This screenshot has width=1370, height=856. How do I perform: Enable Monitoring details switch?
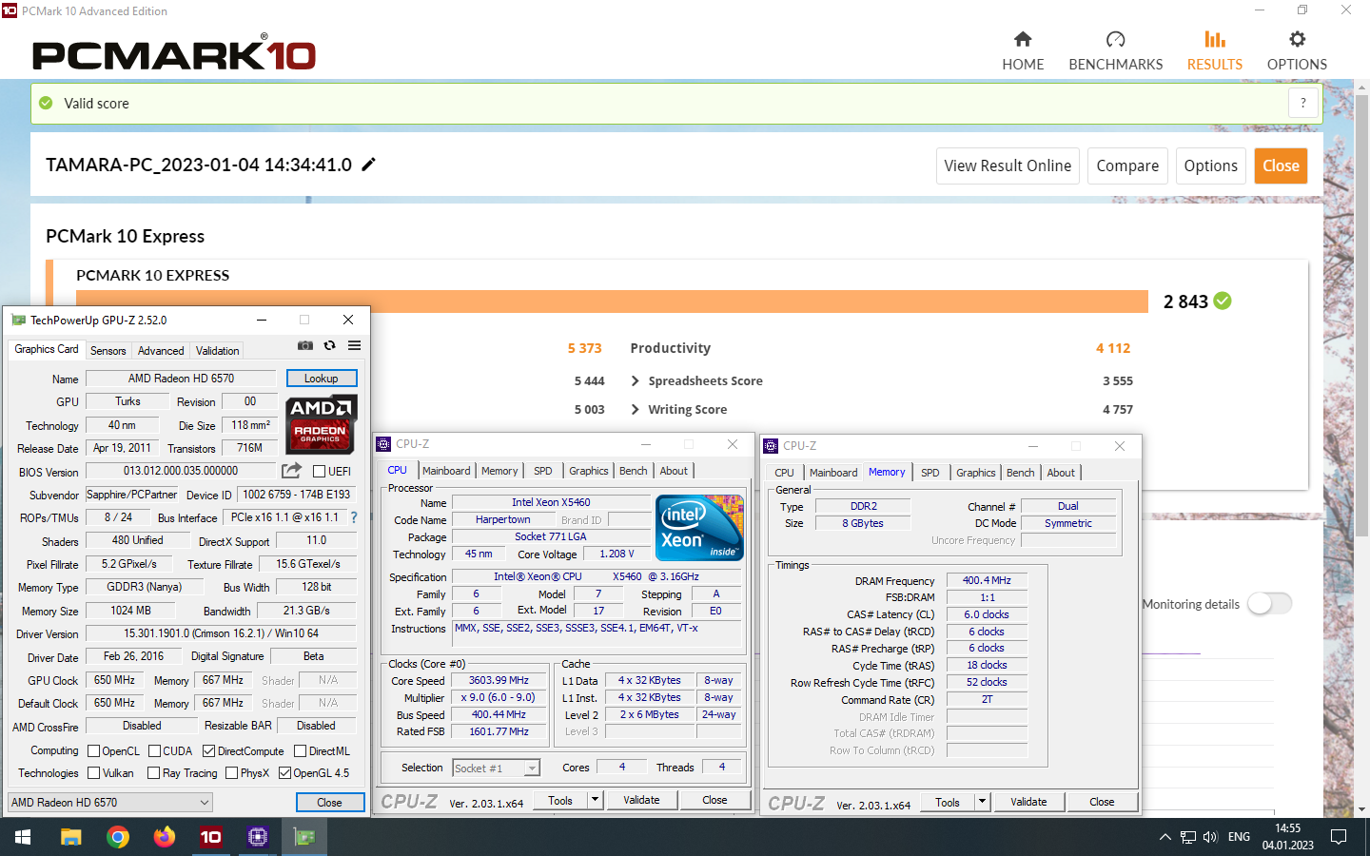pos(1269,603)
